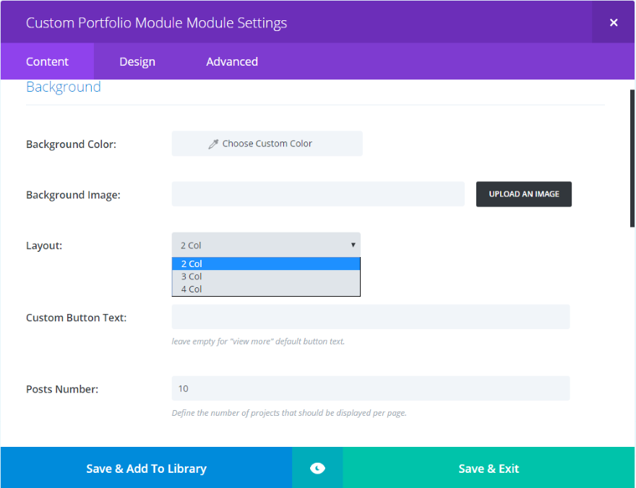Click into the Posts Number field
This screenshot has height=488, width=636.
click(370, 388)
